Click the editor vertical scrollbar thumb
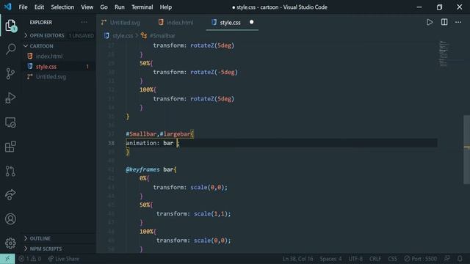 click(467, 150)
